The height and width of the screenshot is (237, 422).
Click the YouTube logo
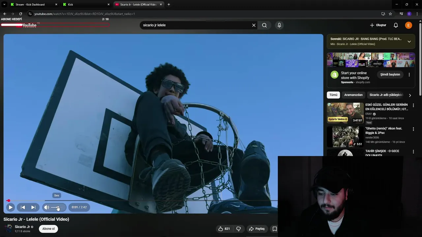click(26, 25)
